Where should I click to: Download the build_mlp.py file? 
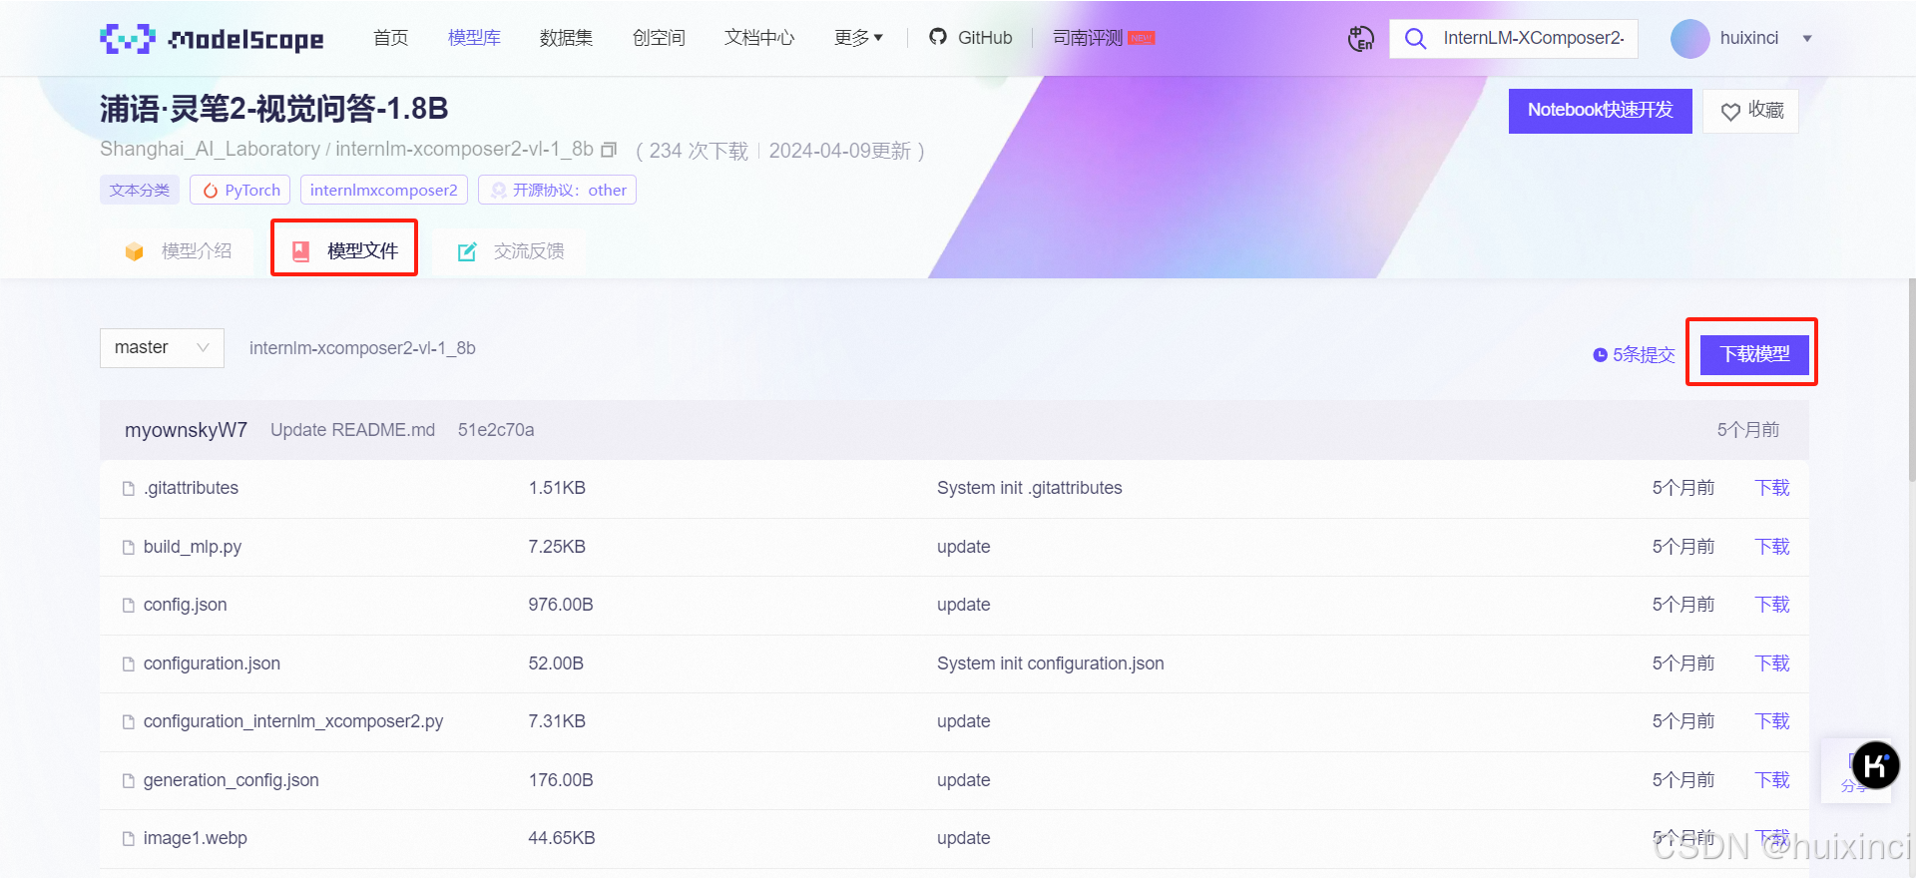click(1772, 547)
